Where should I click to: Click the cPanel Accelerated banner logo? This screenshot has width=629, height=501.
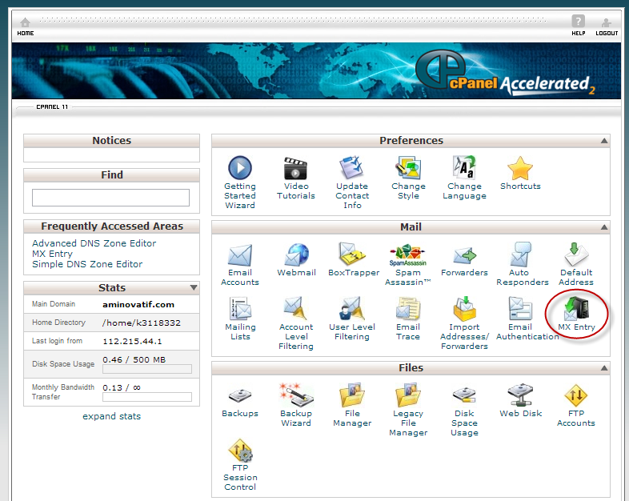[505, 72]
